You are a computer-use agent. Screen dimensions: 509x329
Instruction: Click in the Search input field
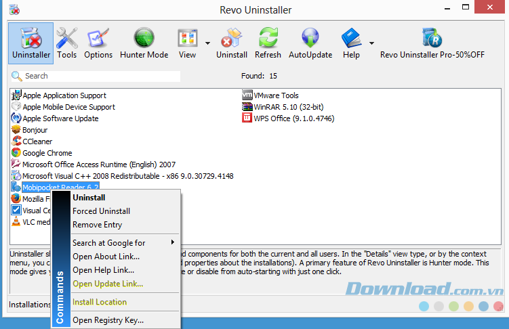pos(102,76)
